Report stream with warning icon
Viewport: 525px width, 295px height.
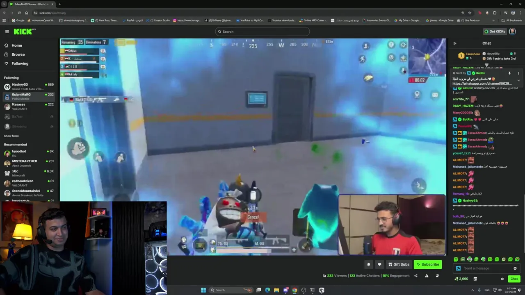(x=427, y=276)
